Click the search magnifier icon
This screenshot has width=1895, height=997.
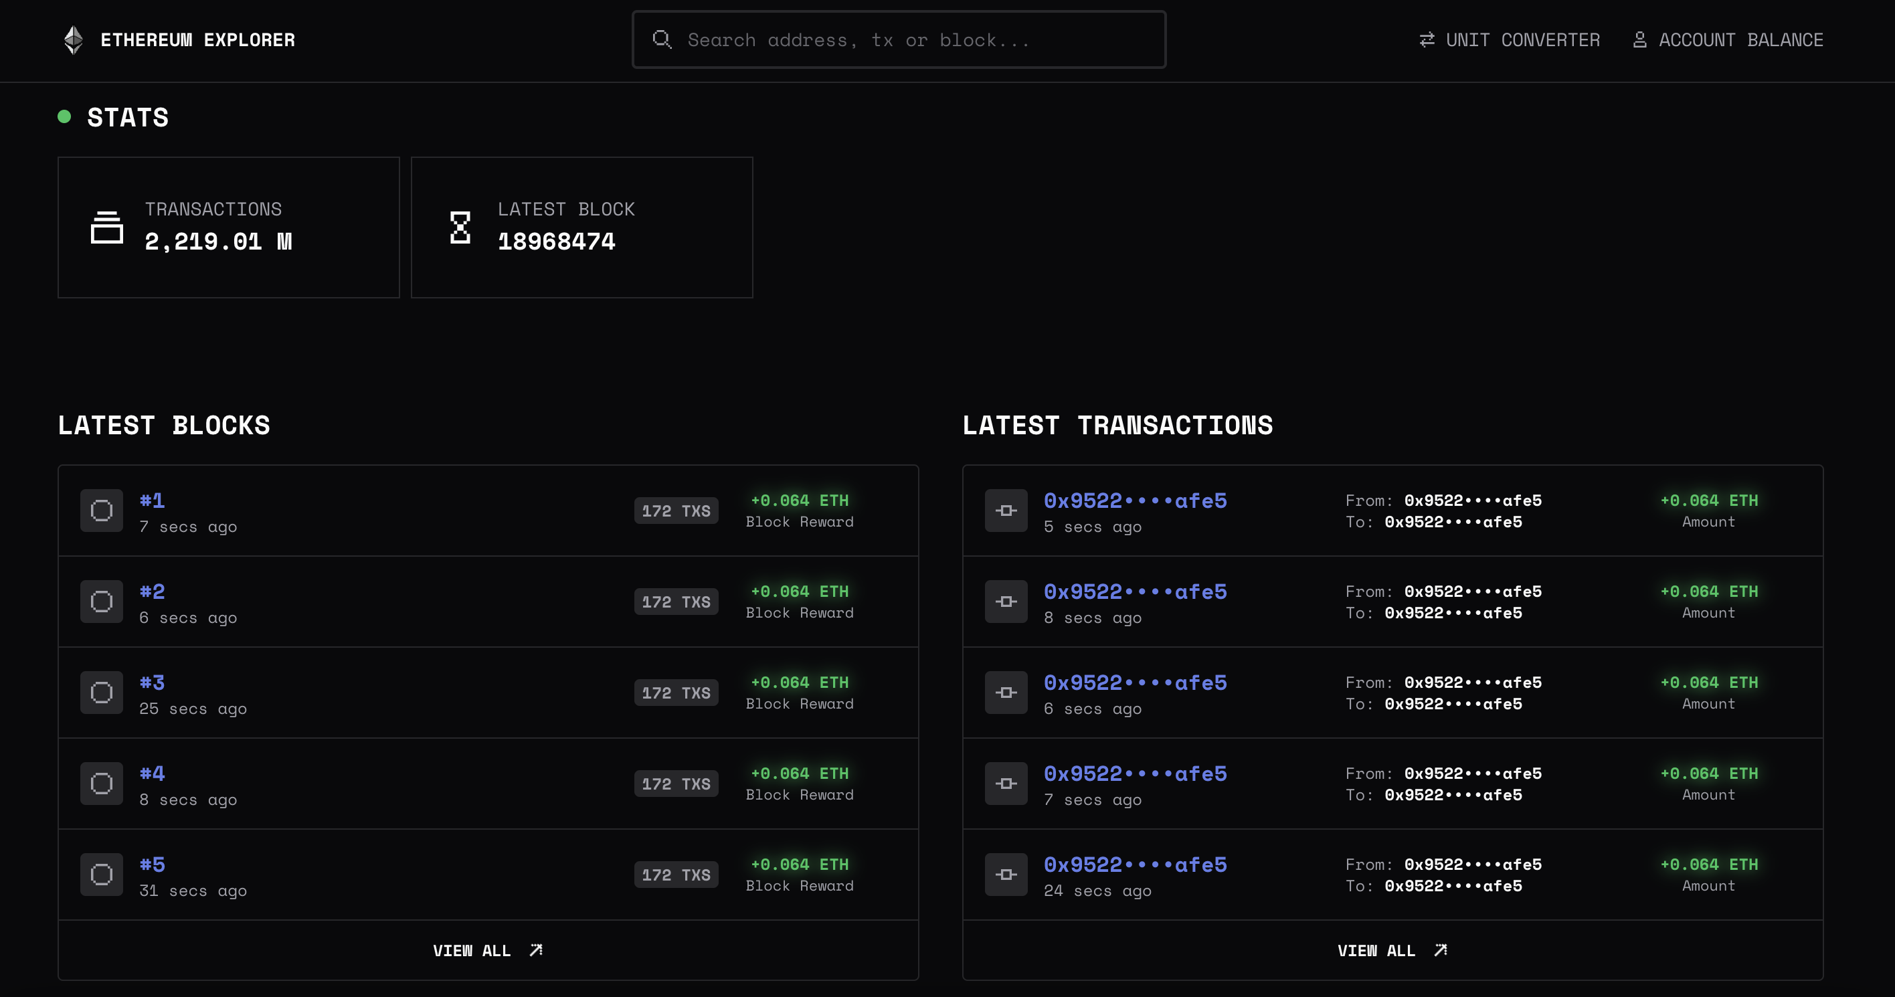click(x=661, y=39)
